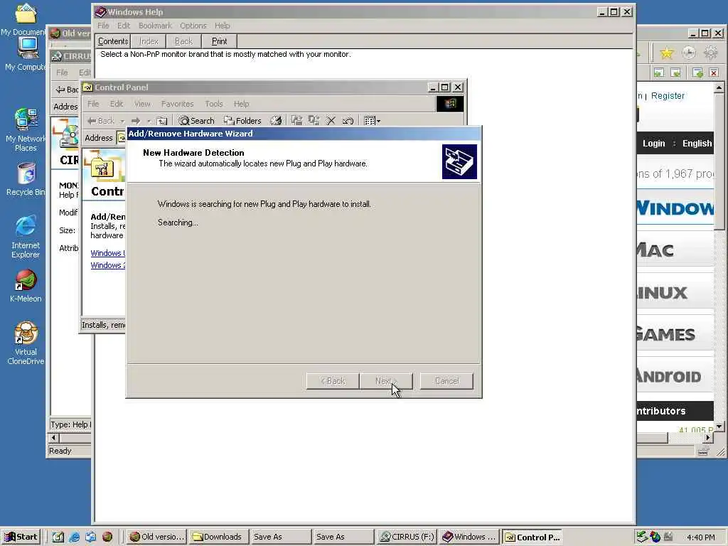The height and width of the screenshot is (546, 728).
Task: Click Move To icon in Control Panel toolbar
Action: pos(296,121)
